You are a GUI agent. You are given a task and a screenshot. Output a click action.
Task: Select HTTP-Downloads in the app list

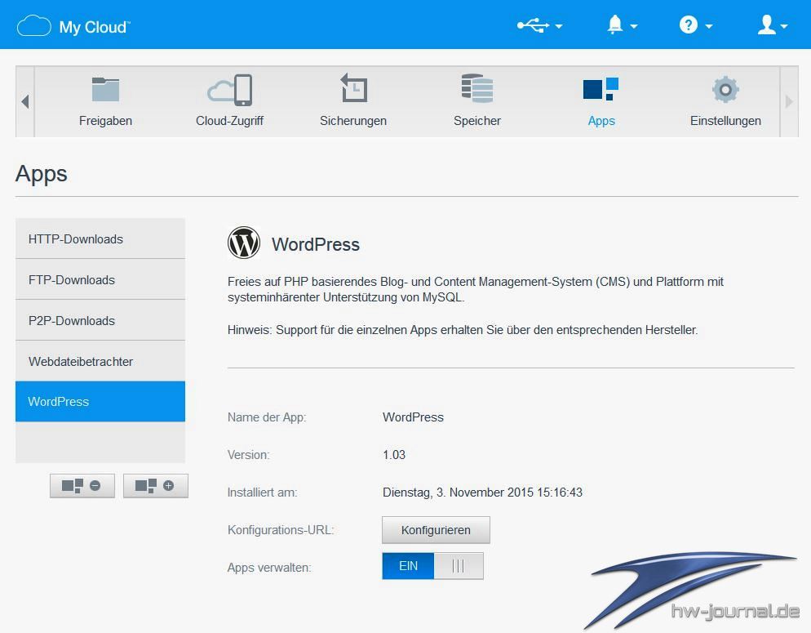pyautogui.click(x=100, y=238)
